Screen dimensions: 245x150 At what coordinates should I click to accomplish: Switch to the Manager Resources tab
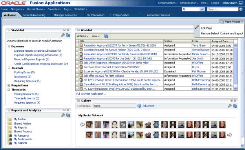tap(65, 15)
